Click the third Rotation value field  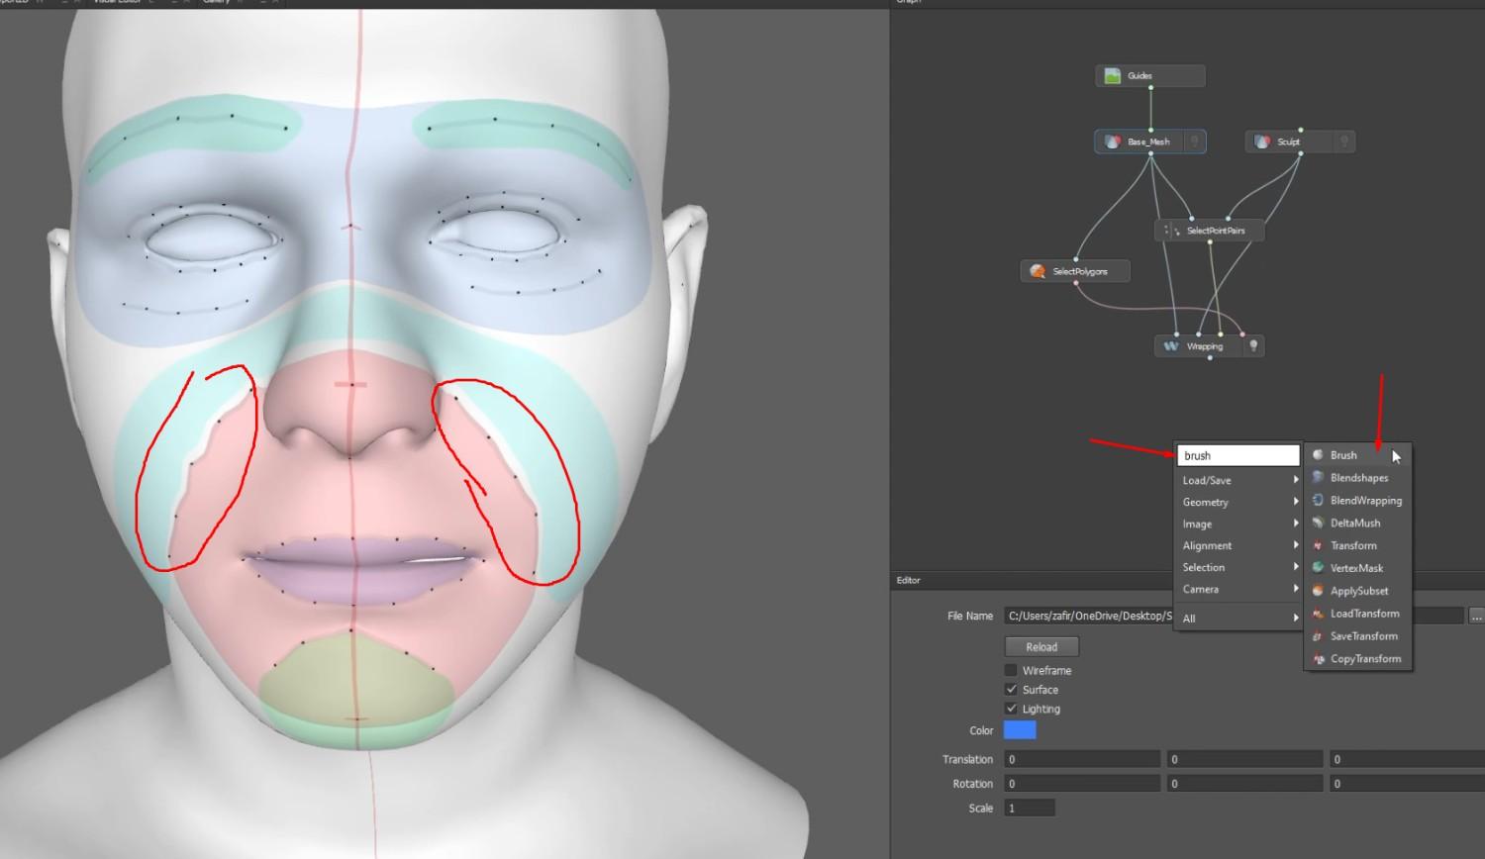1407,784
